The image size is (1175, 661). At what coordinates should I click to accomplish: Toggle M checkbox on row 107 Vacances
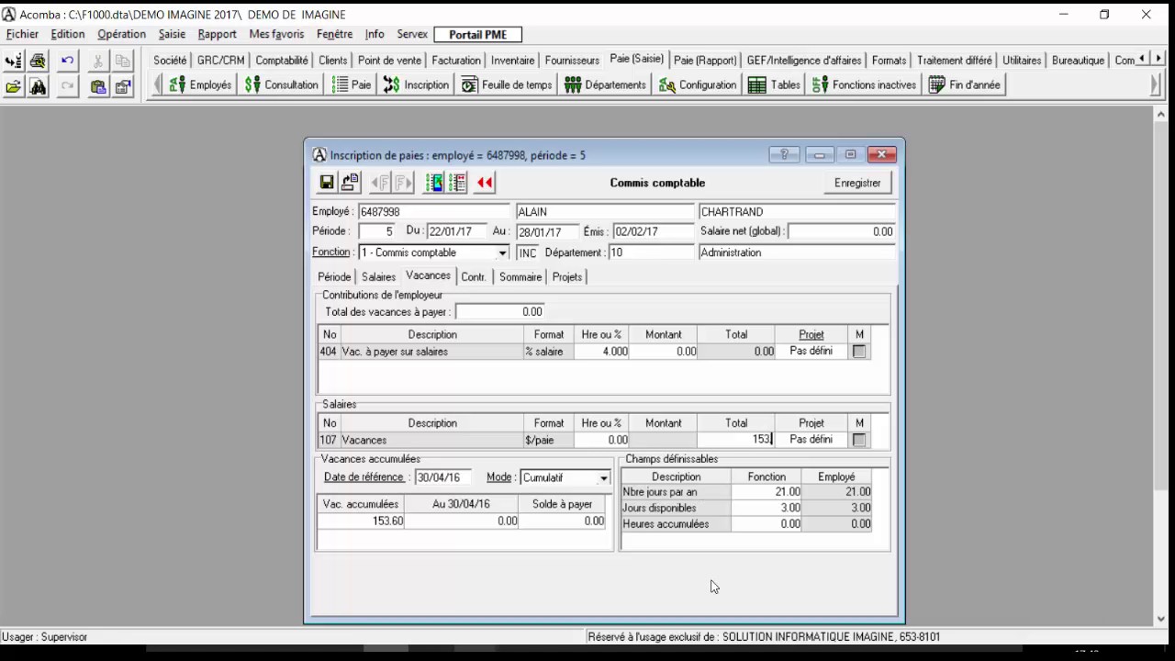[859, 440]
